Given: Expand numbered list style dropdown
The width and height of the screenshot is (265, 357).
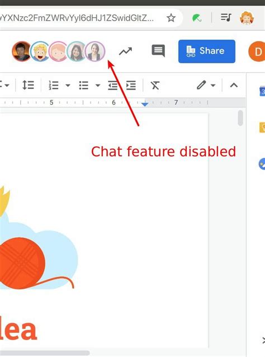Looking at the screenshot, I should (68, 86).
